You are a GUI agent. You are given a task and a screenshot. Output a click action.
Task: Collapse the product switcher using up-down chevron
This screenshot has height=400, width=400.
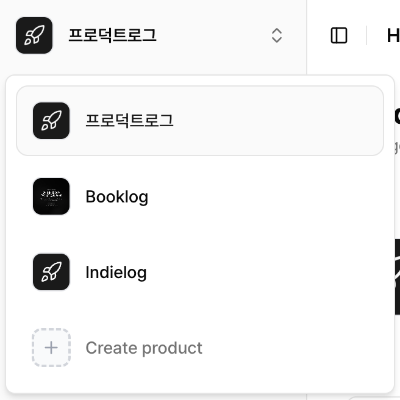pos(276,35)
